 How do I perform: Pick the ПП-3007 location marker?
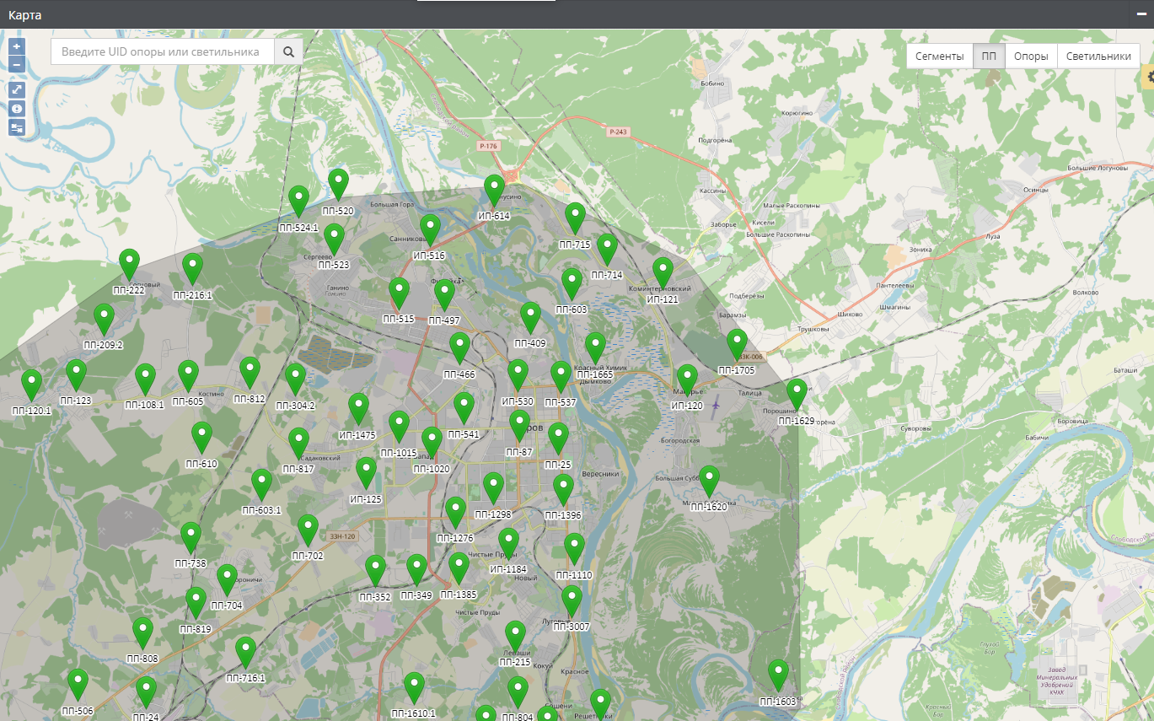tap(572, 600)
